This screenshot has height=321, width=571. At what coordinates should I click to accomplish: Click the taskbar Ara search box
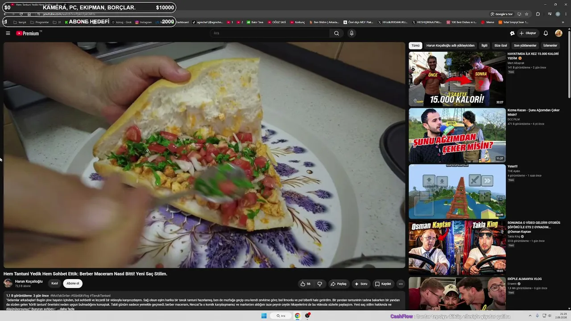point(281,316)
